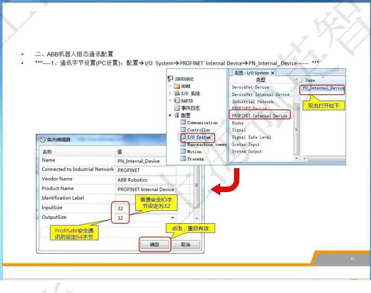Click the SB050R02 controller icon
Viewport: 371px width, 293px height.
coord(170,78)
